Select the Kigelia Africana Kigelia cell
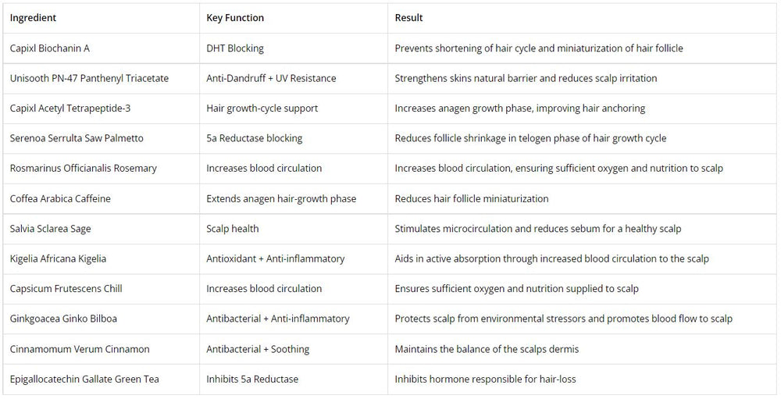781x399 pixels. coord(101,258)
